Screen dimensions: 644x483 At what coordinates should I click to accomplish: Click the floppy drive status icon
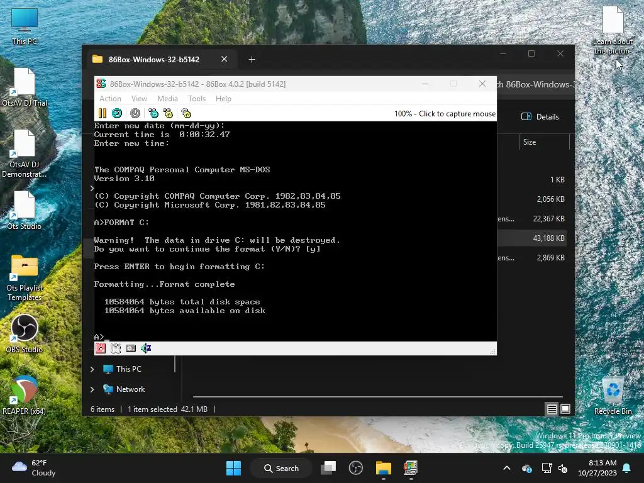[x=101, y=348]
